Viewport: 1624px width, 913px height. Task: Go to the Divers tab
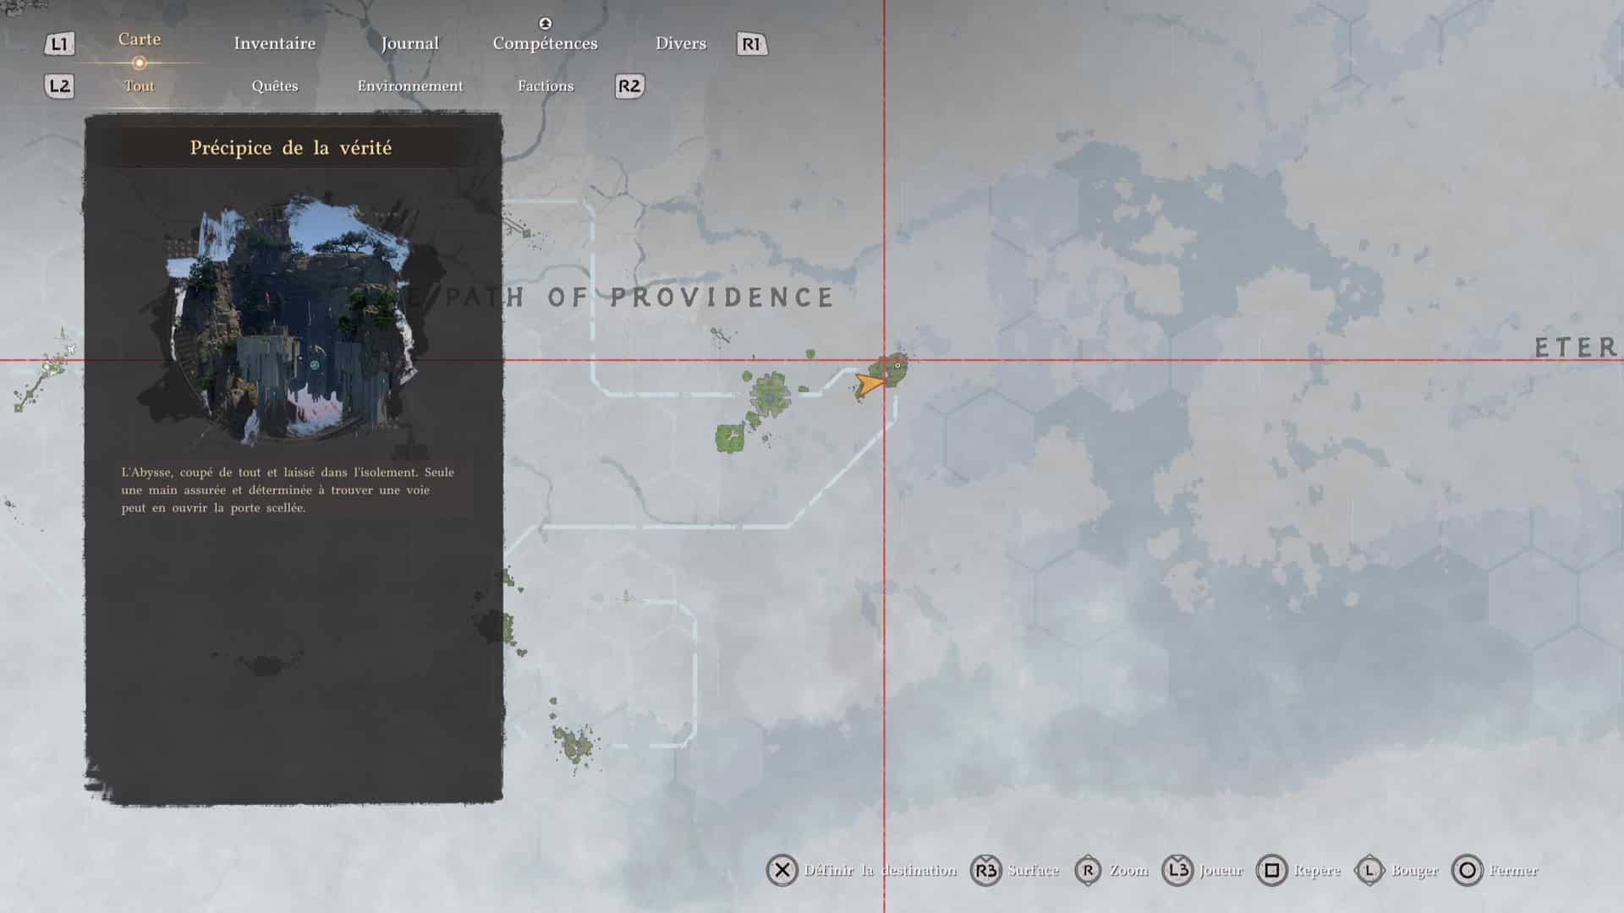[680, 43]
